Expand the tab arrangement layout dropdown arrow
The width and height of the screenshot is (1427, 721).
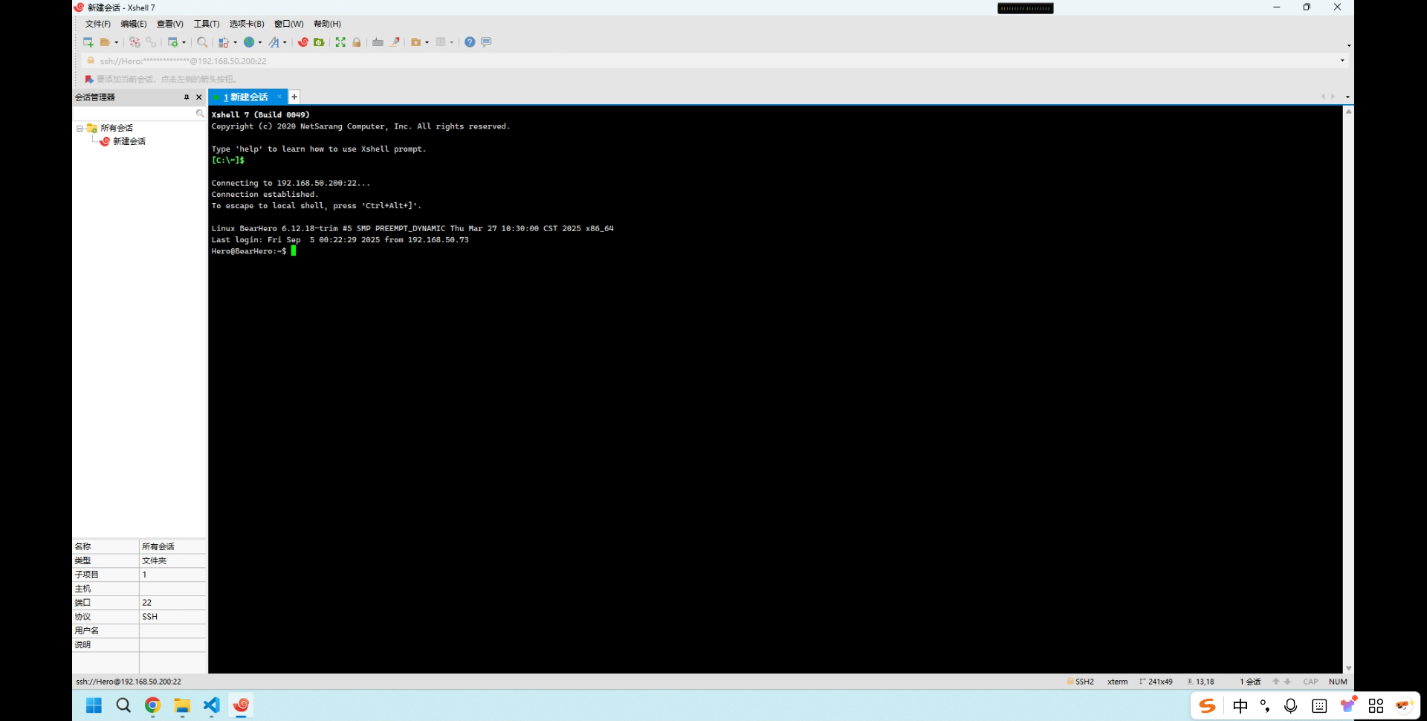tap(452, 42)
